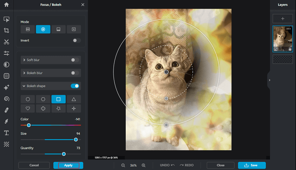Select star bokeh shape
The height and width of the screenshot is (170, 296).
tap(59, 109)
